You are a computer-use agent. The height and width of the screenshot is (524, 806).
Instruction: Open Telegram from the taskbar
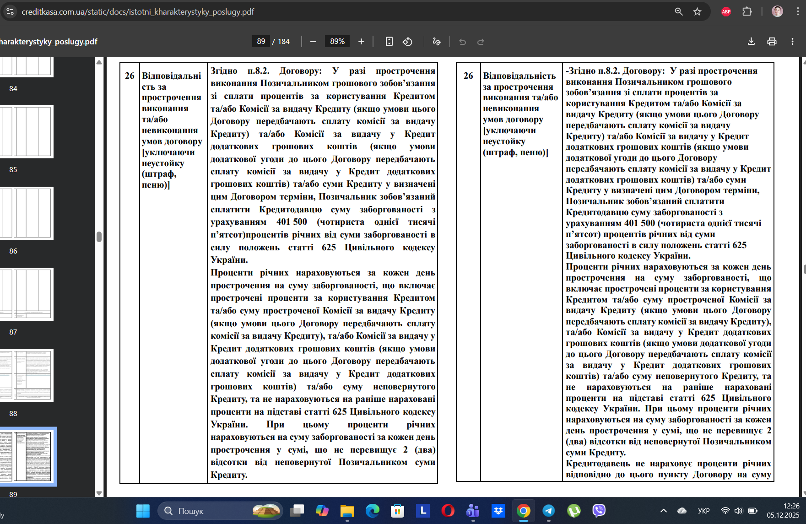(548, 511)
